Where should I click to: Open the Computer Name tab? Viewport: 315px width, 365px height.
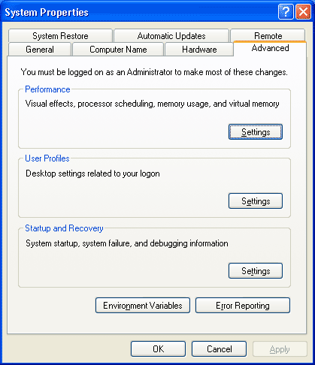(118, 50)
